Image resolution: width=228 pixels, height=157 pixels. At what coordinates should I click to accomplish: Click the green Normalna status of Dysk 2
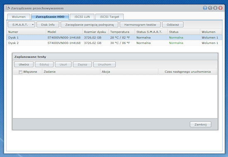[176, 43]
